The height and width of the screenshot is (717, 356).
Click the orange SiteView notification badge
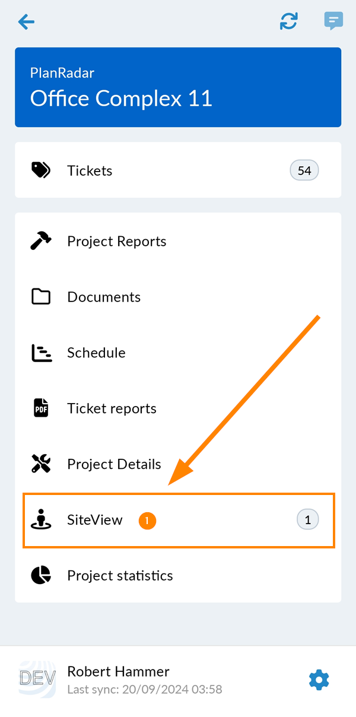[x=147, y=521]
